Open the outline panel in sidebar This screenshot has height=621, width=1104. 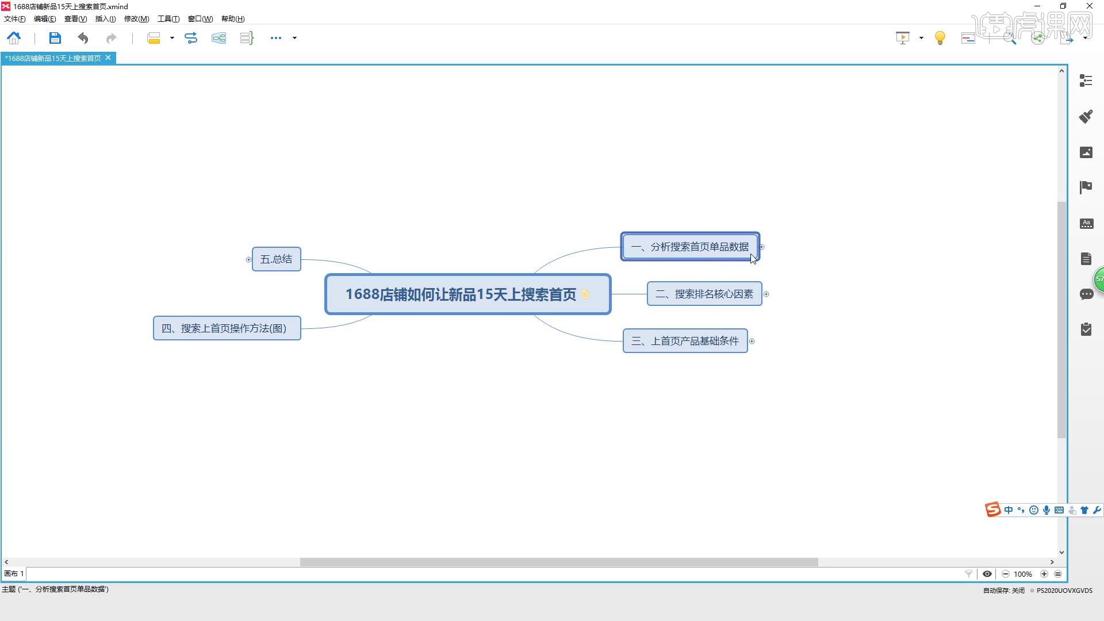coord(1086,80)
